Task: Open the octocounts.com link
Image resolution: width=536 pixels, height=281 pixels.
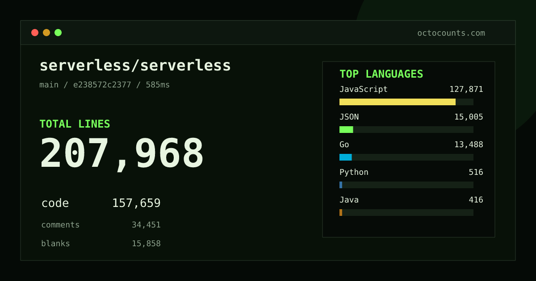Action: [x=451, y=33]
